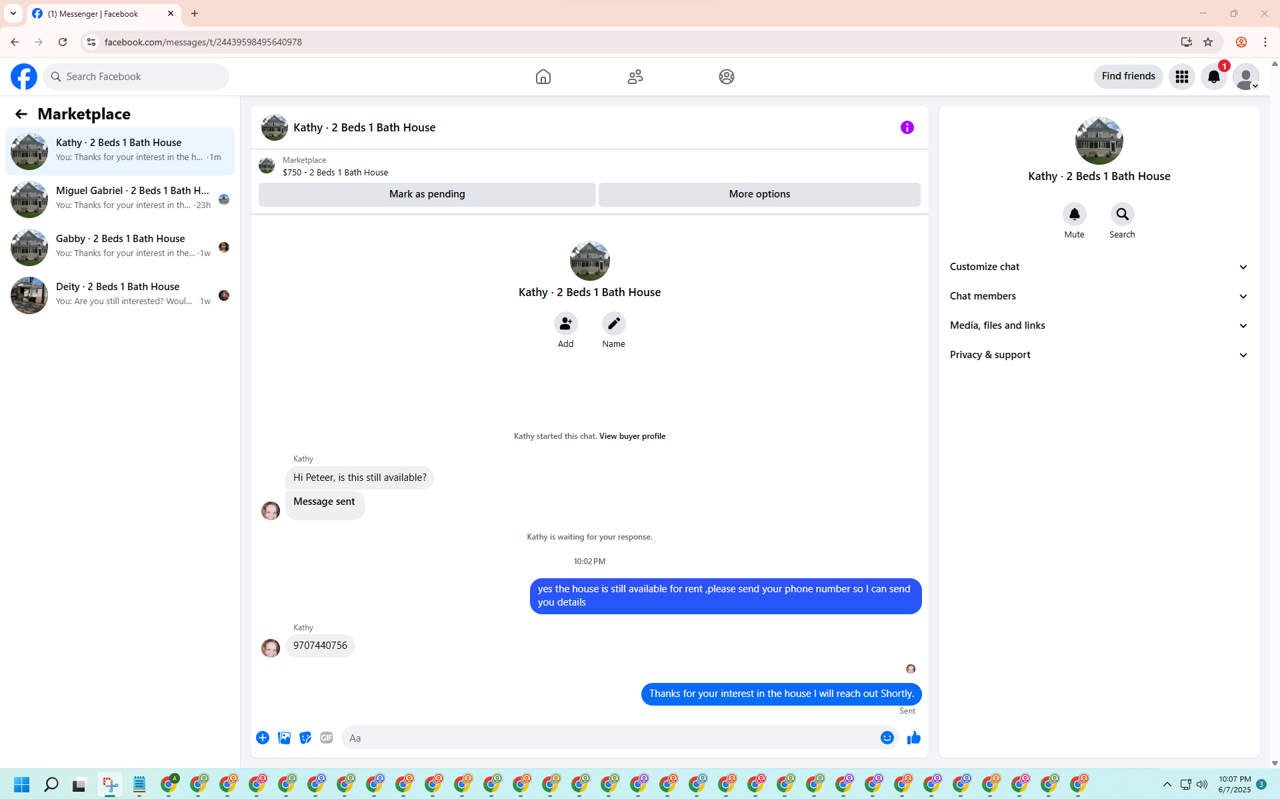Click the attach photo icon
1280x799 pixels.
tap(284, 738)
